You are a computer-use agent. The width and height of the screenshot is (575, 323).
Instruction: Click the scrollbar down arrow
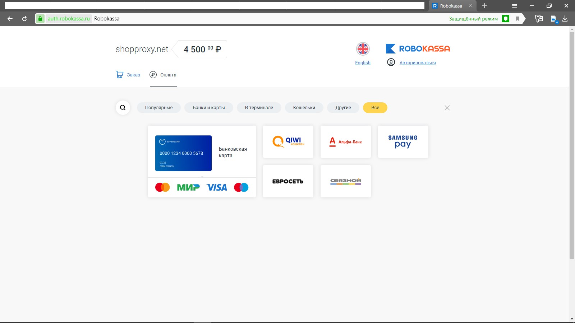(572, 319)
